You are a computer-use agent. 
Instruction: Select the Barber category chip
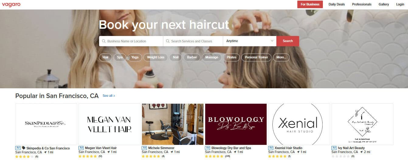pyautogui.click(x=192, y=57)
